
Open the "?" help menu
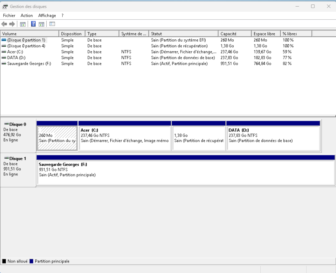(62, 15)
